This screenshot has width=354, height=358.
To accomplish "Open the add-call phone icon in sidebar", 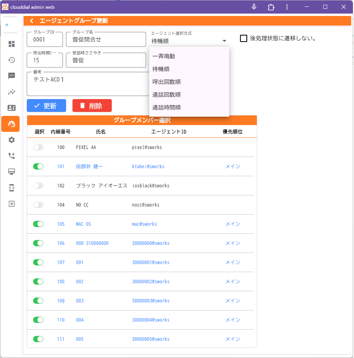I will tap(11, 156).
